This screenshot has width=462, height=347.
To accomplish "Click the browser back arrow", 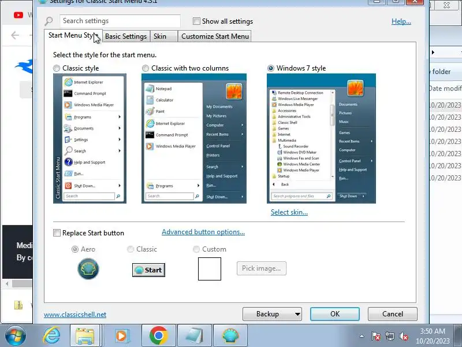I will [x=15, y=35].
